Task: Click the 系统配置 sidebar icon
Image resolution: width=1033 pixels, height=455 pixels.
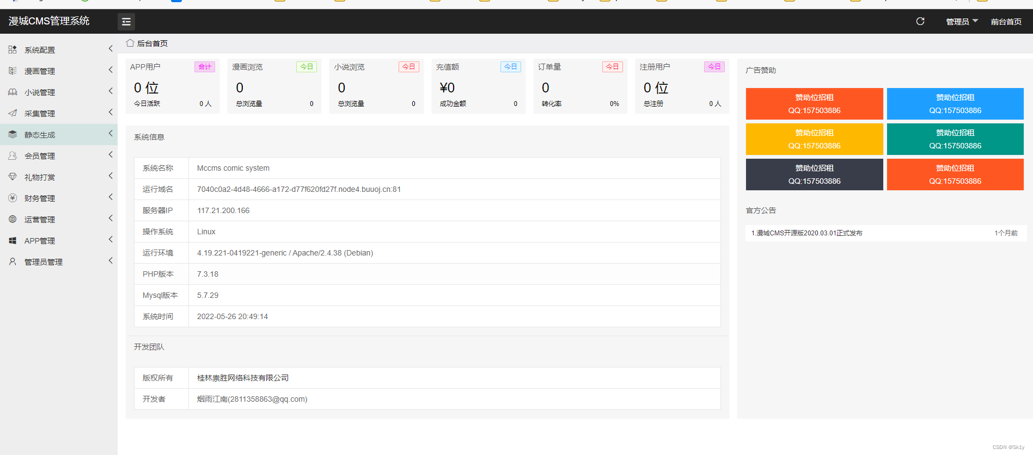Action: pos(13,49)
